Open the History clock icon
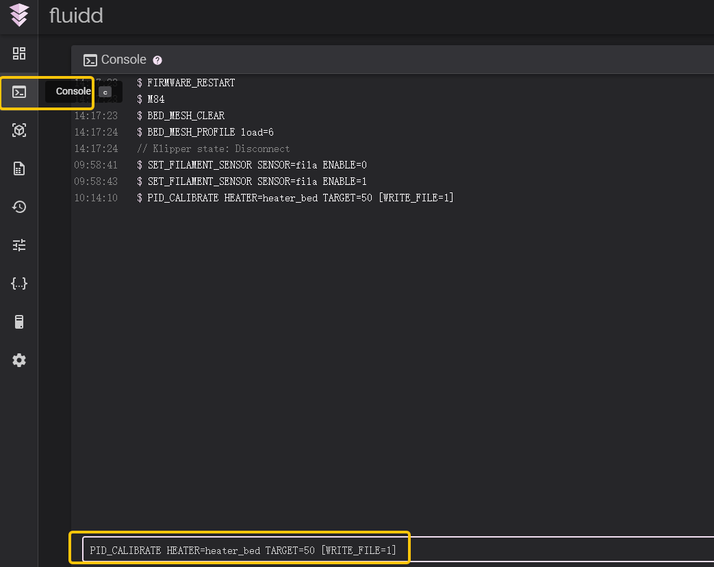Screen dimensions: 714x567 [19, 207]
